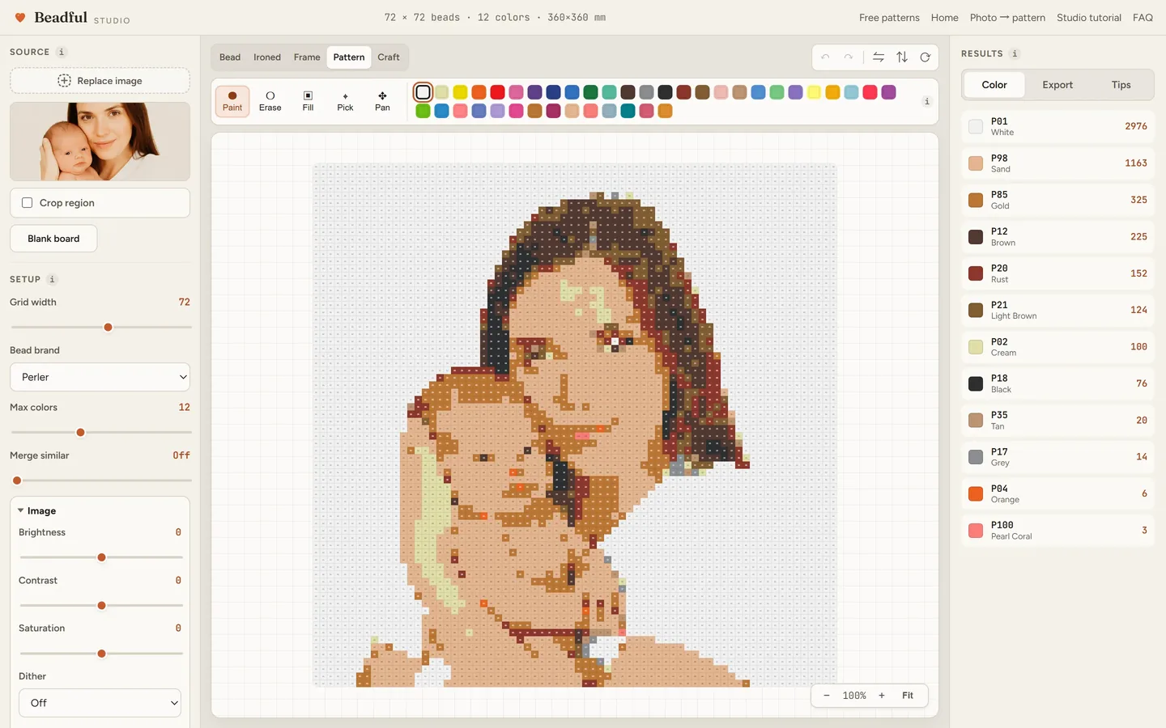
Task: Open the Studio tutorial link
Action: pyautogui.click(x=1089, y=18)
